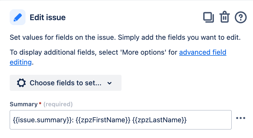The width and height of the screenshot is (253, 138).
Task: Expand the Choose fields to set dropdown
Action: (65, 83)
